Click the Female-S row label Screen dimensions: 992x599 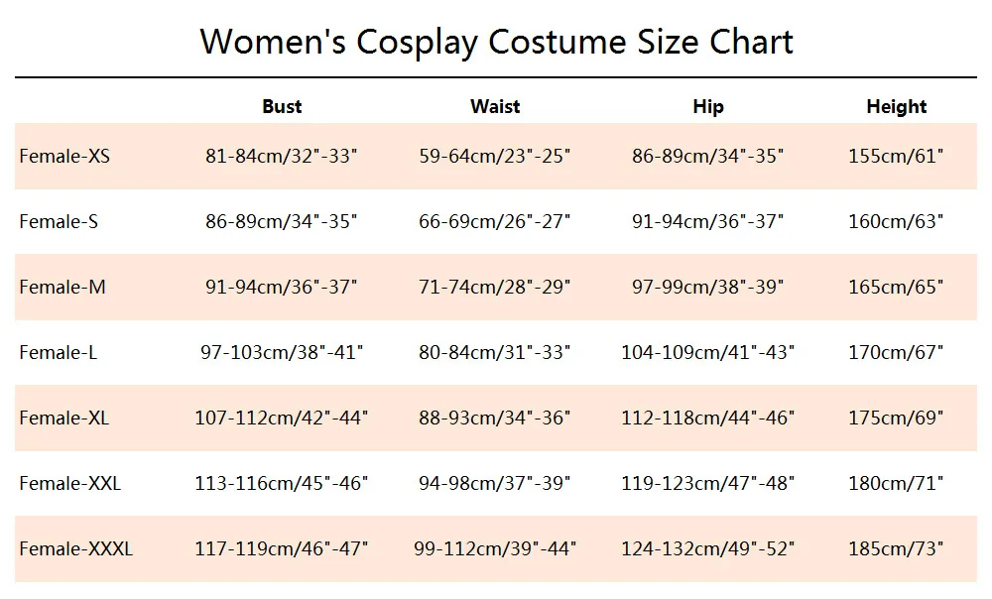(59, 221)
